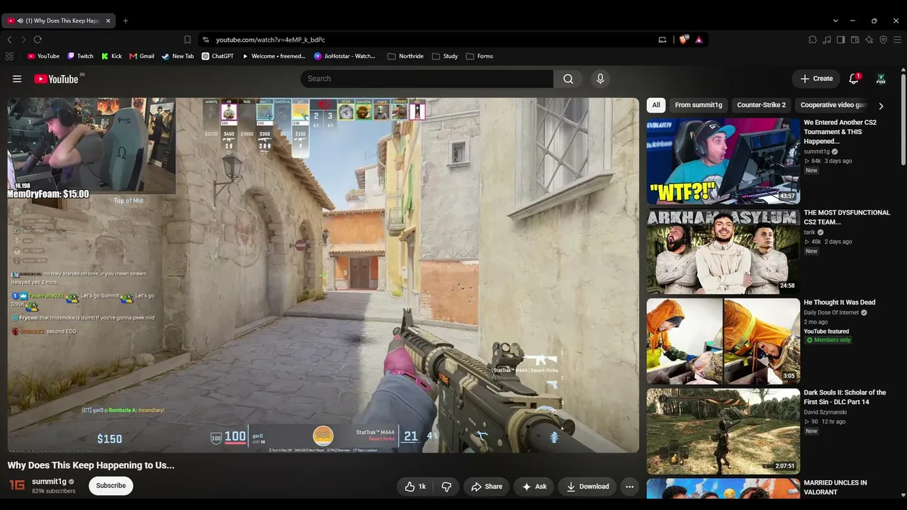Toggle the browser sidebar panel
This screenshot has height=510, width=907.
coord(840,40)
